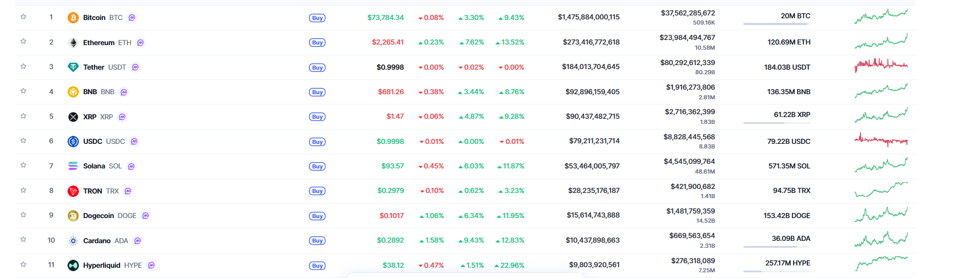
Task: Click the XRP logo icon
Action: click(x=73, y=117)
